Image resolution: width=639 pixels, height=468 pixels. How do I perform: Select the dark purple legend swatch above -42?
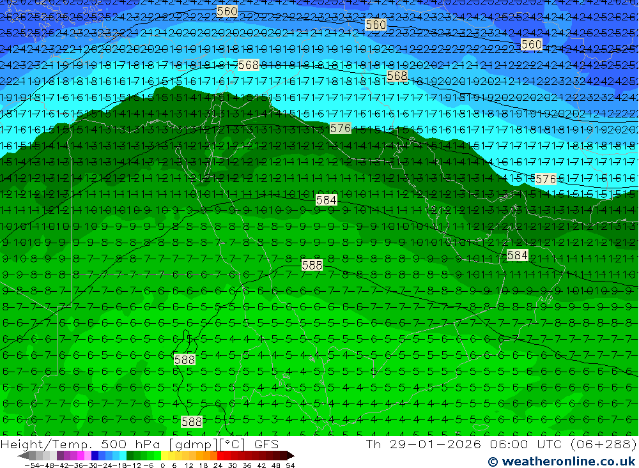coord(60,455)
